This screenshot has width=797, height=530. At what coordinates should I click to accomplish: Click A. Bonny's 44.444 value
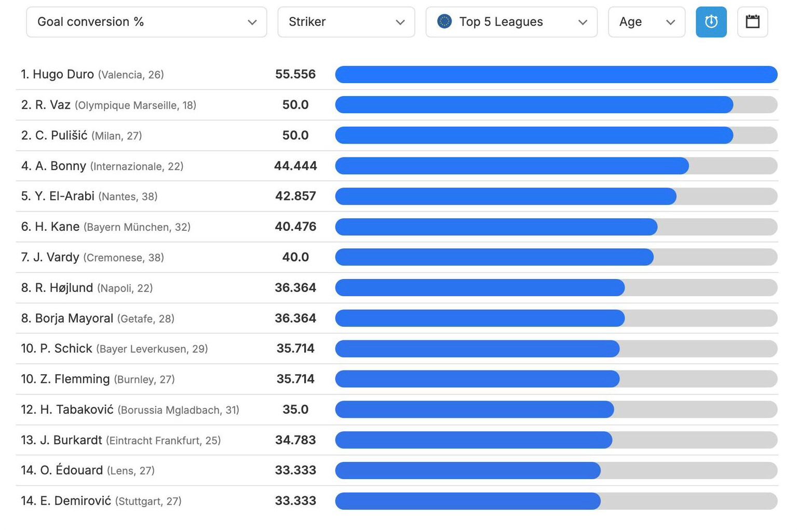point(295,166)
